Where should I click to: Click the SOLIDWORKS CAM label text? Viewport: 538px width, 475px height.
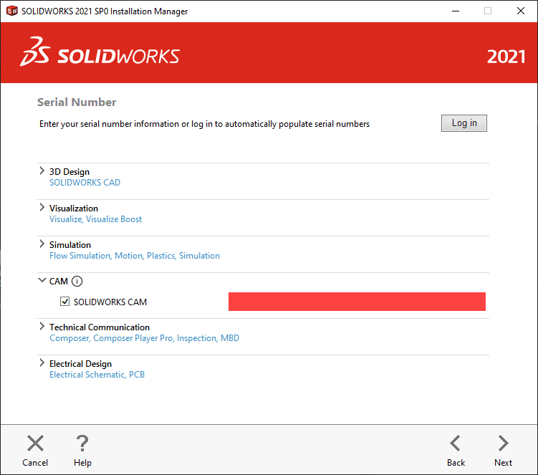[110, 302]
